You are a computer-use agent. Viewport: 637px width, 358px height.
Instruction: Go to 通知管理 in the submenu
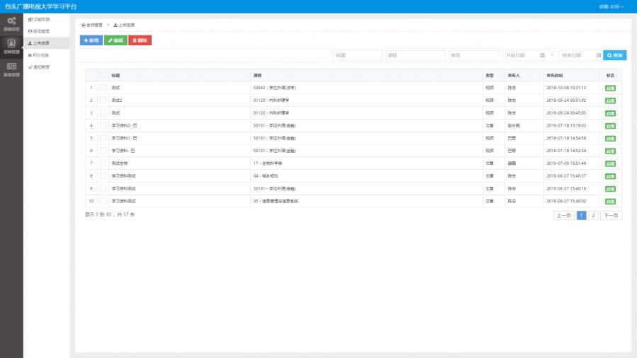(40, 67)
